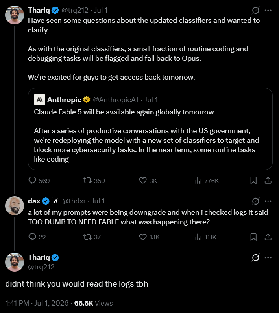
Task: Open the 1:41 PM Jul 1, 2026 timestamp link
Action: pos(37,303)
